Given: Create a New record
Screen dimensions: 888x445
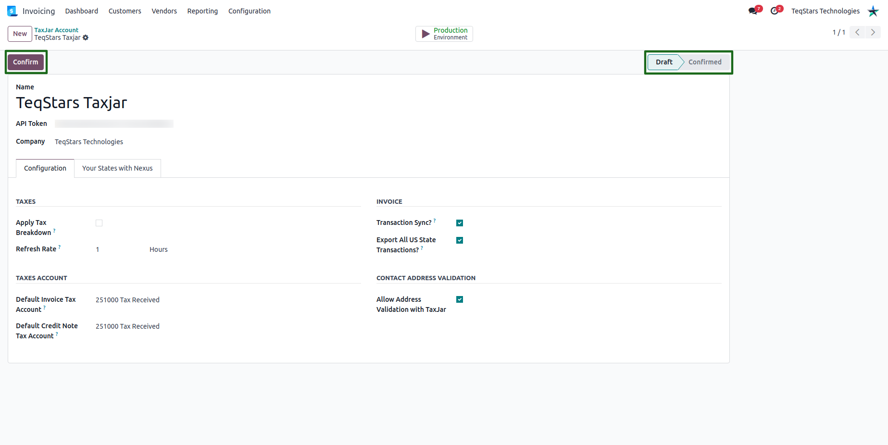Looking at the screenshot, I should point(20,34).
